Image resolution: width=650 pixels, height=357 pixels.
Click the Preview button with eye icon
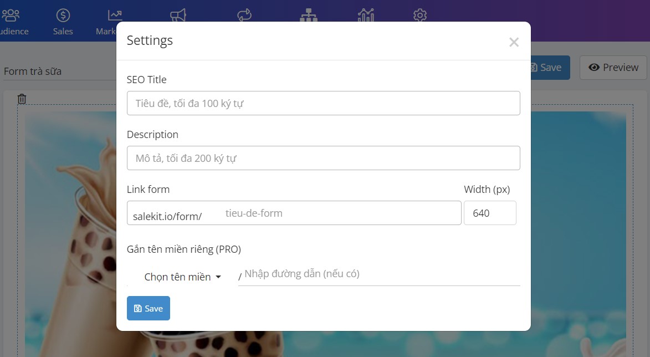(x=613, y=68)
